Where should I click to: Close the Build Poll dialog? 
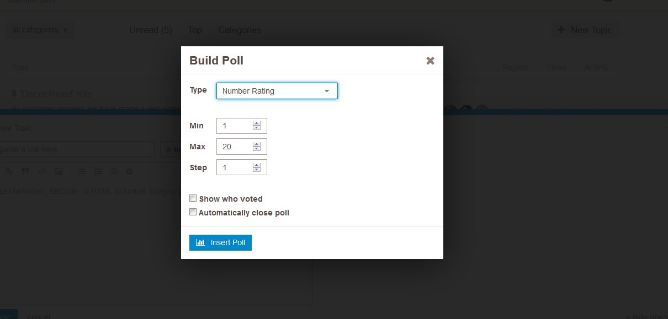(x=430, y=61)
